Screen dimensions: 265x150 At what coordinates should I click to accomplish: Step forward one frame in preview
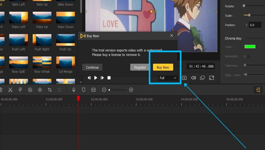click(102, 78)
